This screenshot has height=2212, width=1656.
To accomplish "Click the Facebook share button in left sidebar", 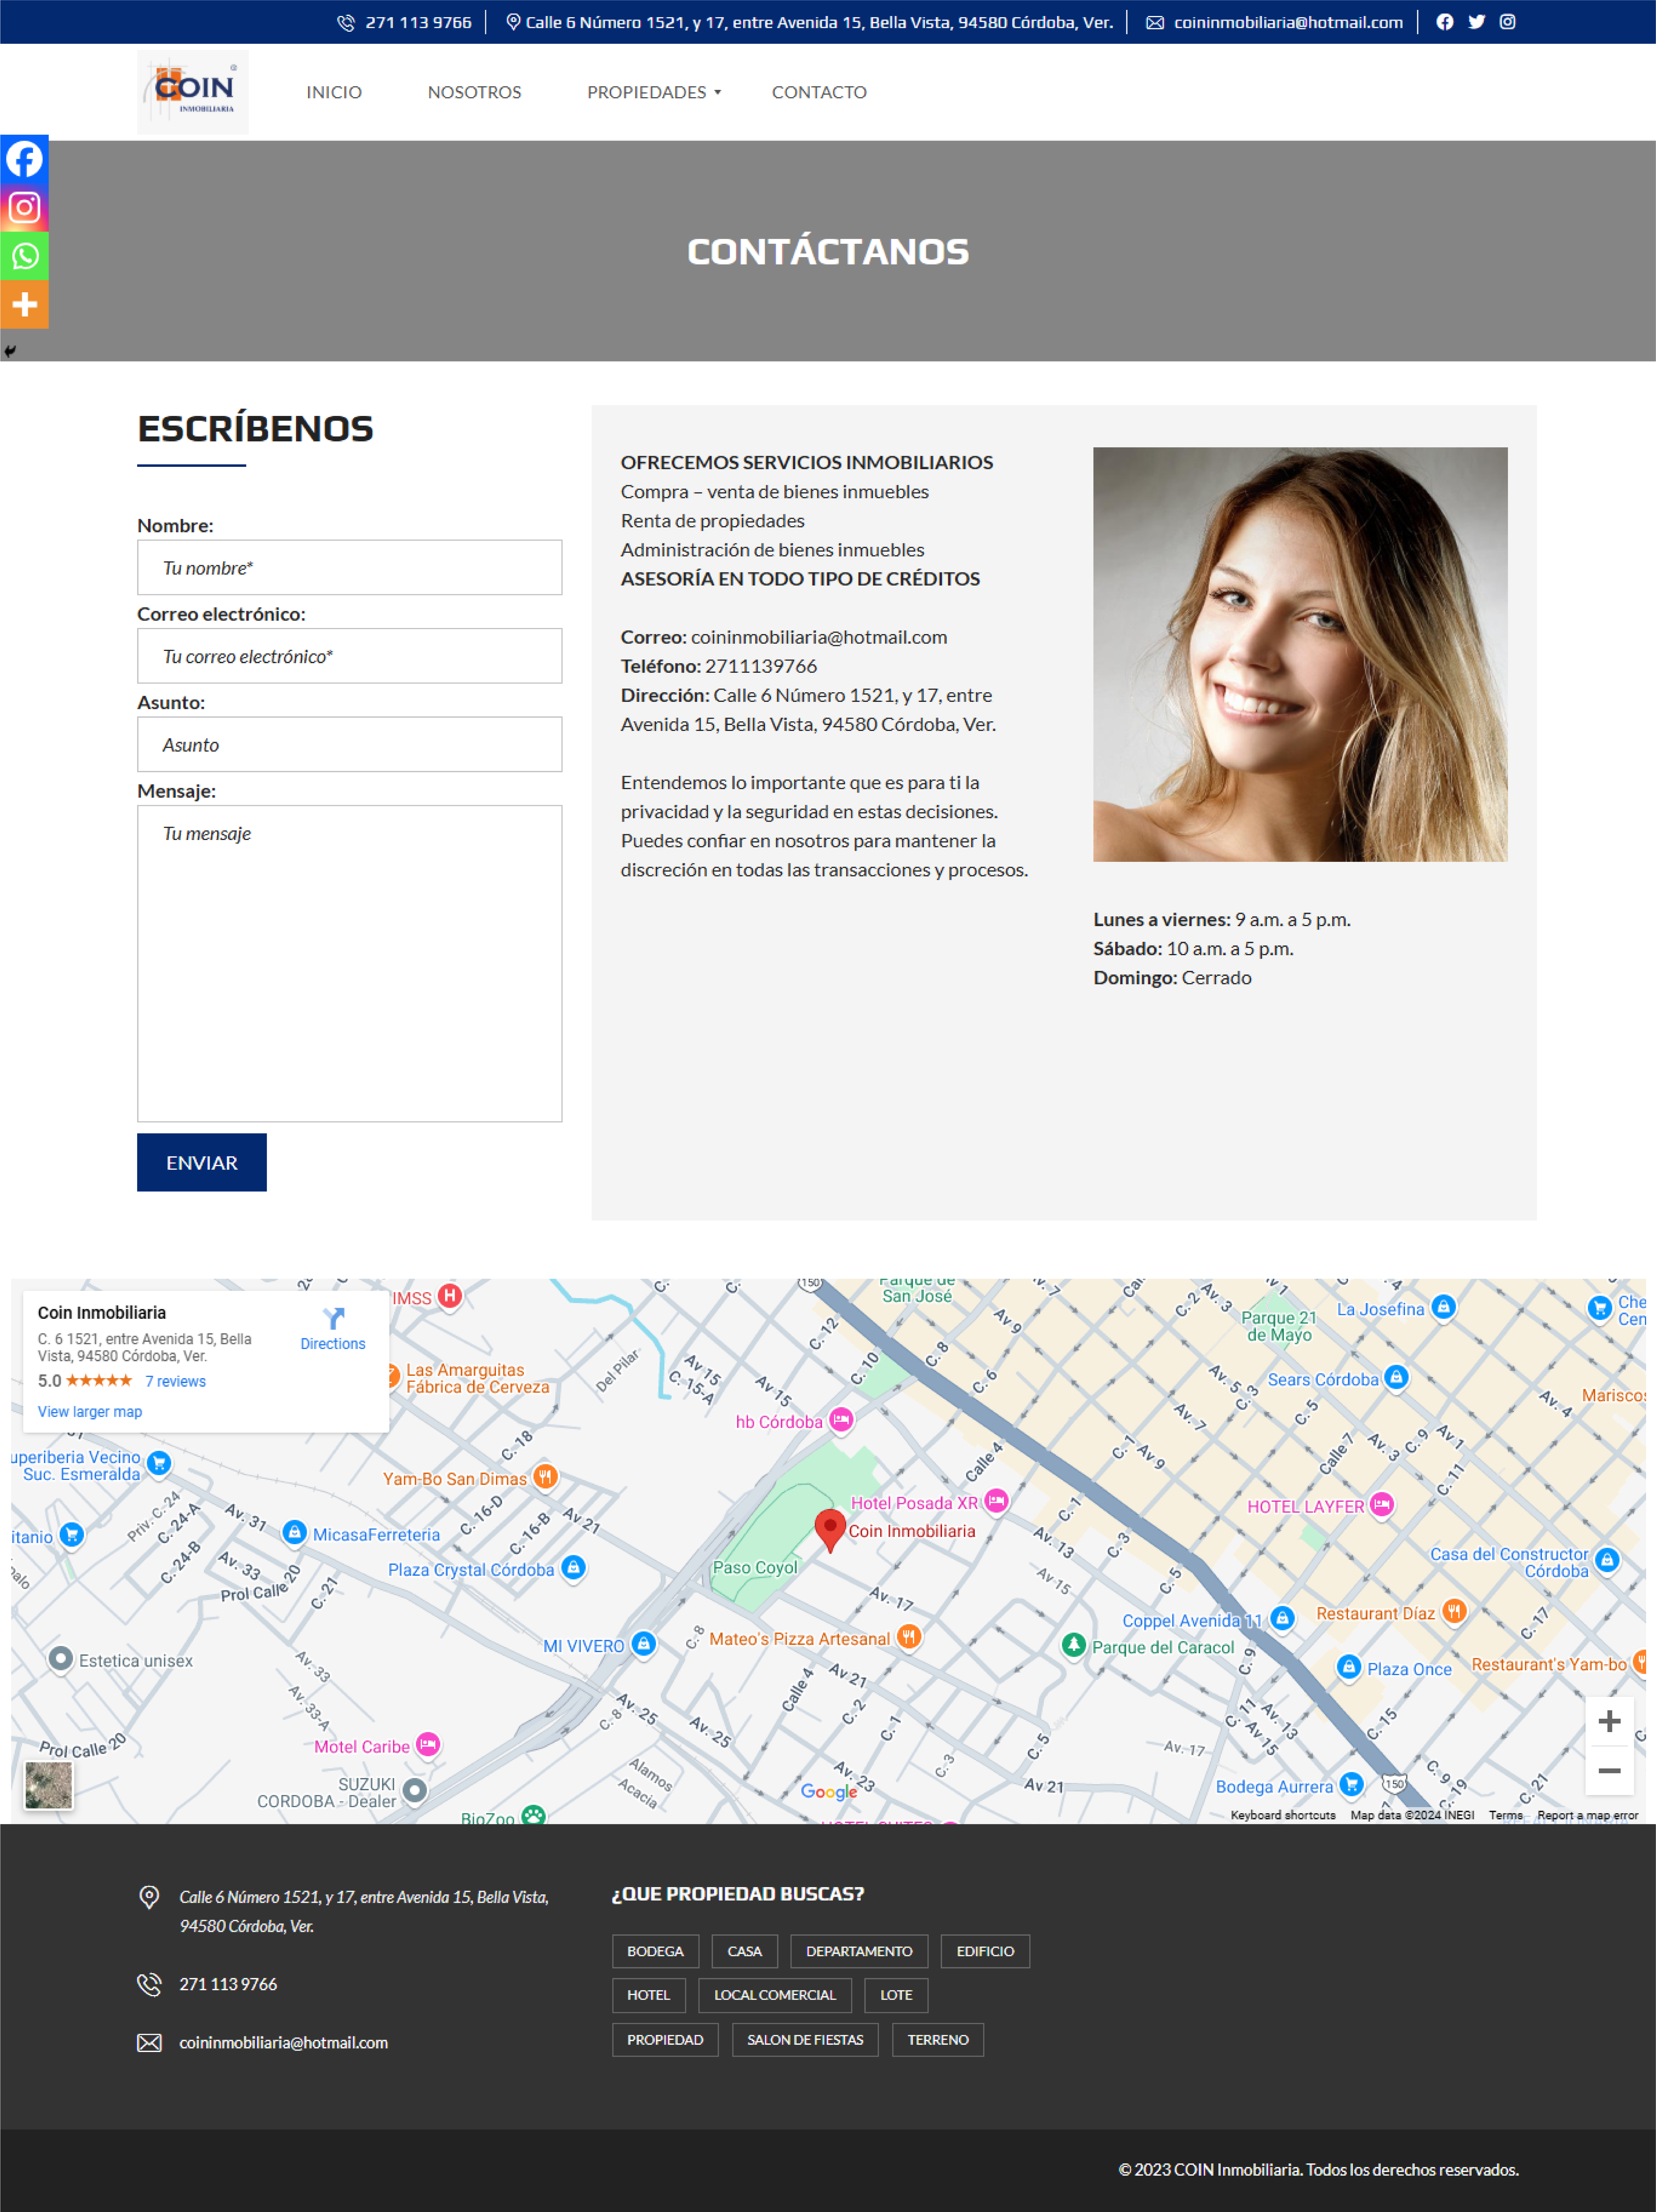I will coord(24,159).
